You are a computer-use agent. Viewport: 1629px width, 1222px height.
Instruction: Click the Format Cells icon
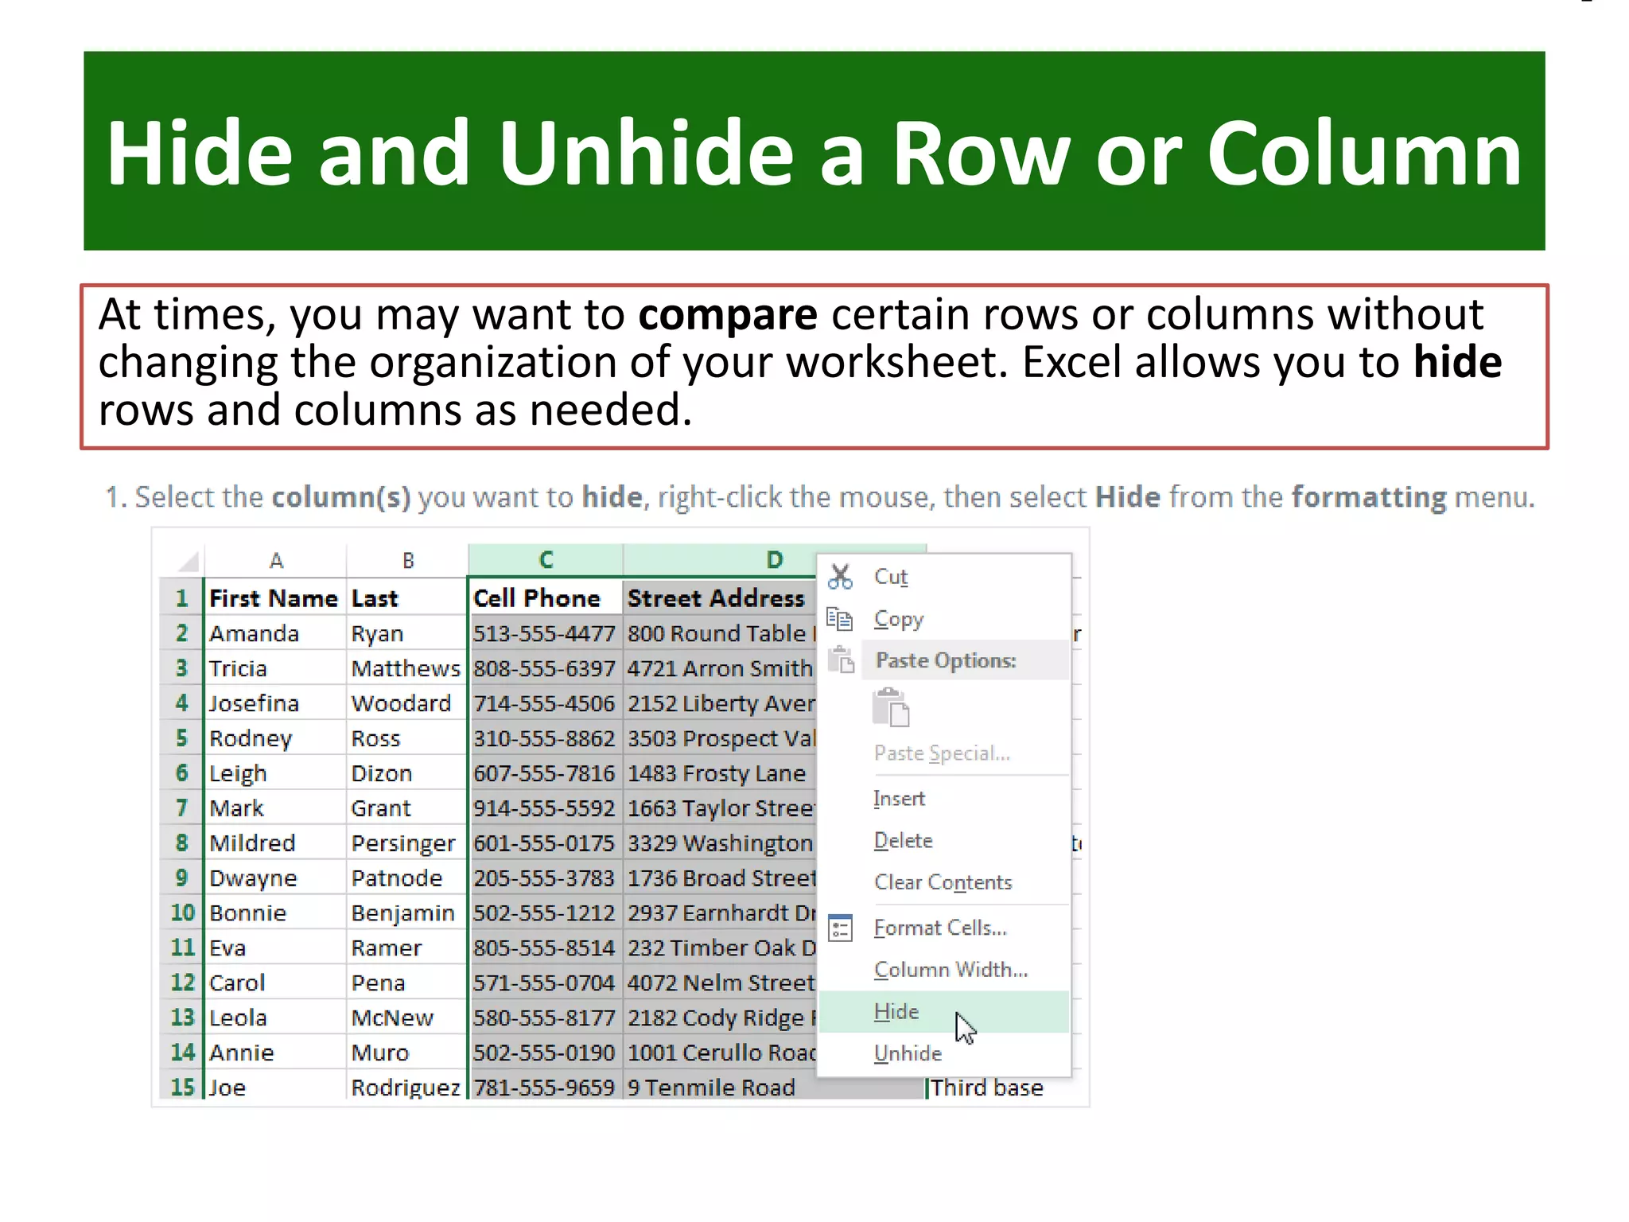click(x=840, y=928)
